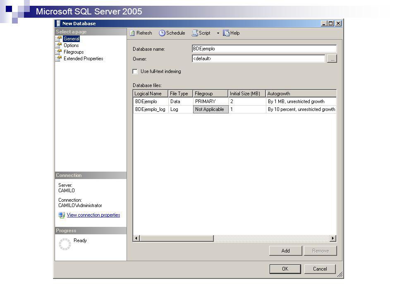Click the Filegroup column header
The image size is (397, 297).
click(x=210, y=94)
